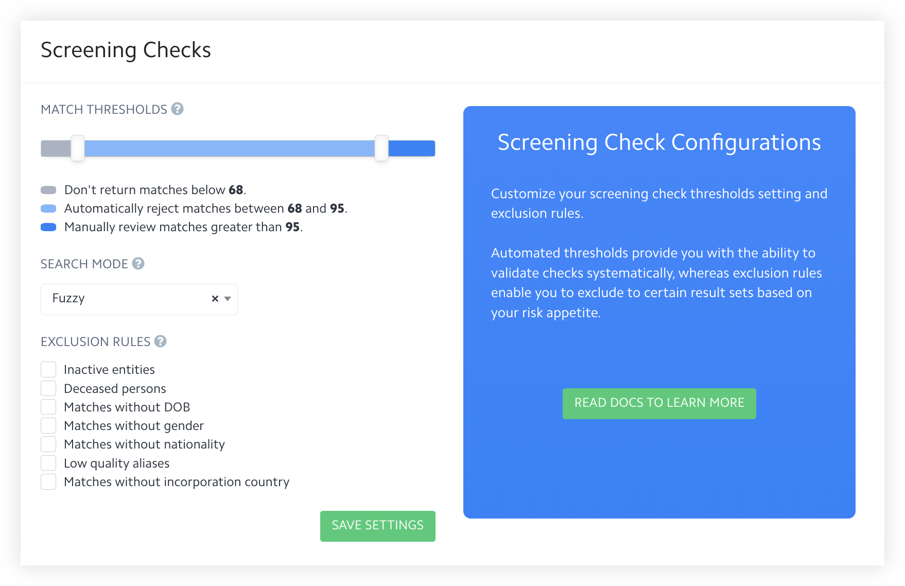Click the light blue auto-reject slider range
The height and width of the screenshot is (586, 905).
[x=229, y=148]
